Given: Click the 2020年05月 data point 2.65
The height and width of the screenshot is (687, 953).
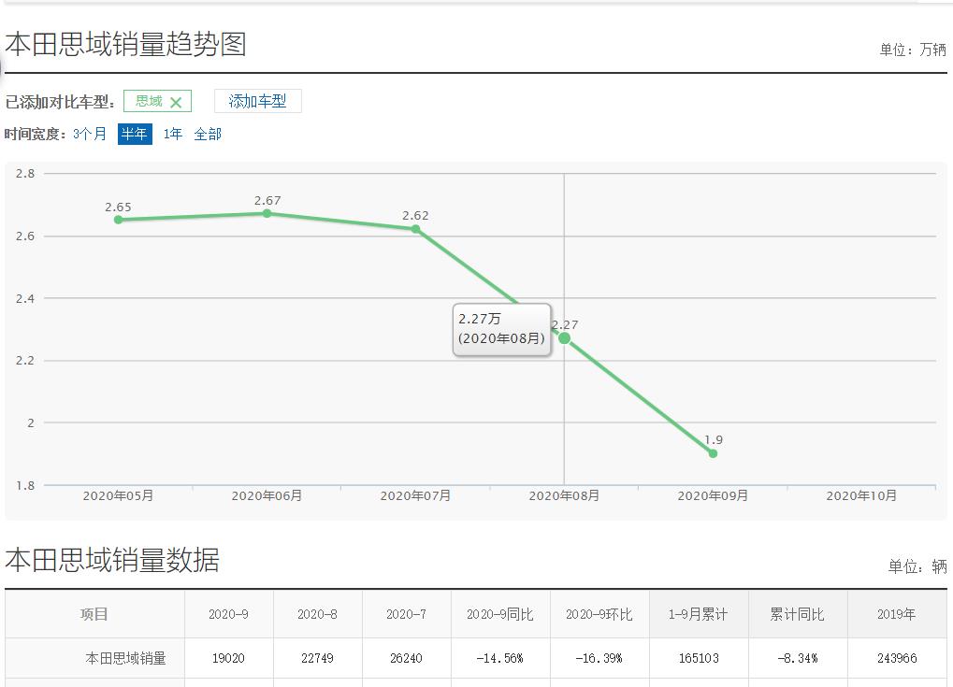Looking at the screenshot, I should 119,220.
